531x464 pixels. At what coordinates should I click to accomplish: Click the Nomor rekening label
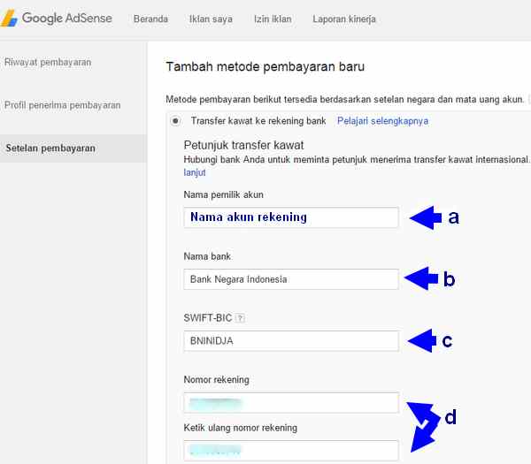pos(217,380)
